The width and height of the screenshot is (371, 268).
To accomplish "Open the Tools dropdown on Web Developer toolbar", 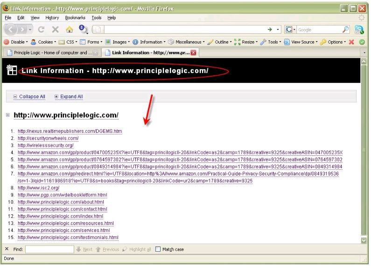I will point(271,42).
